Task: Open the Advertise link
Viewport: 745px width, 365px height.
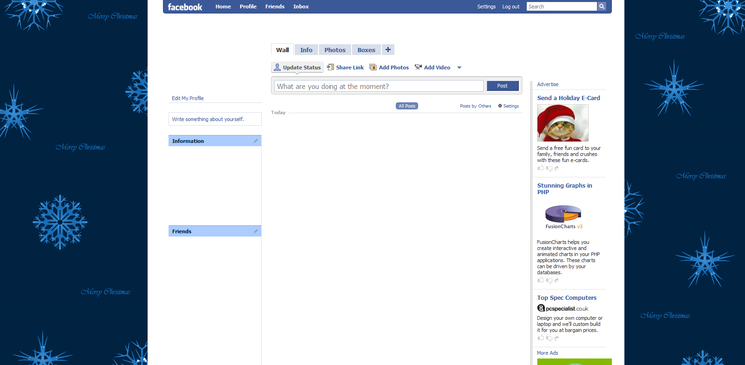Action: pyautogui.click(x=548, y=84)
